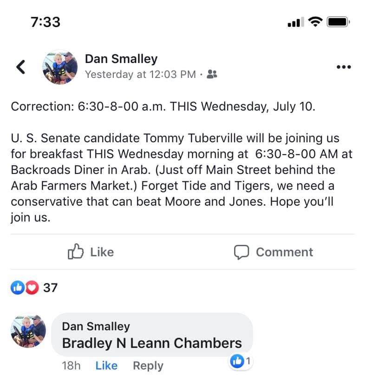Viewport: 365px width, 384px height.
Task: Tap the thumbs-up icon on Like button
Action: pos(76,251)
